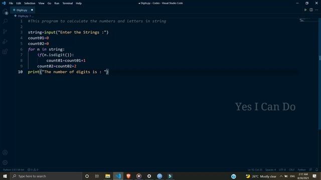This screenshot has width=321, height=180.
Task: Select Python interpreter in status bar
Action: coord(14,170)
